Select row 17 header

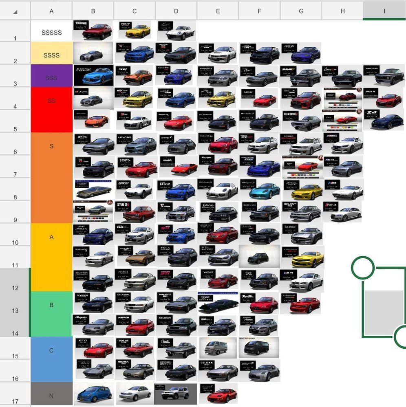15,394
